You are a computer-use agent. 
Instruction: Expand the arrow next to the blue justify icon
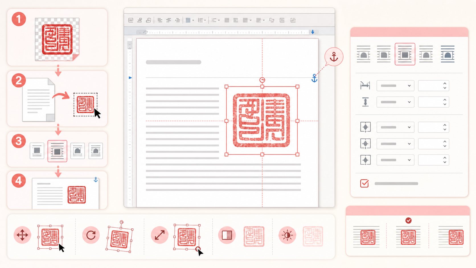click(x=193, y=21)
